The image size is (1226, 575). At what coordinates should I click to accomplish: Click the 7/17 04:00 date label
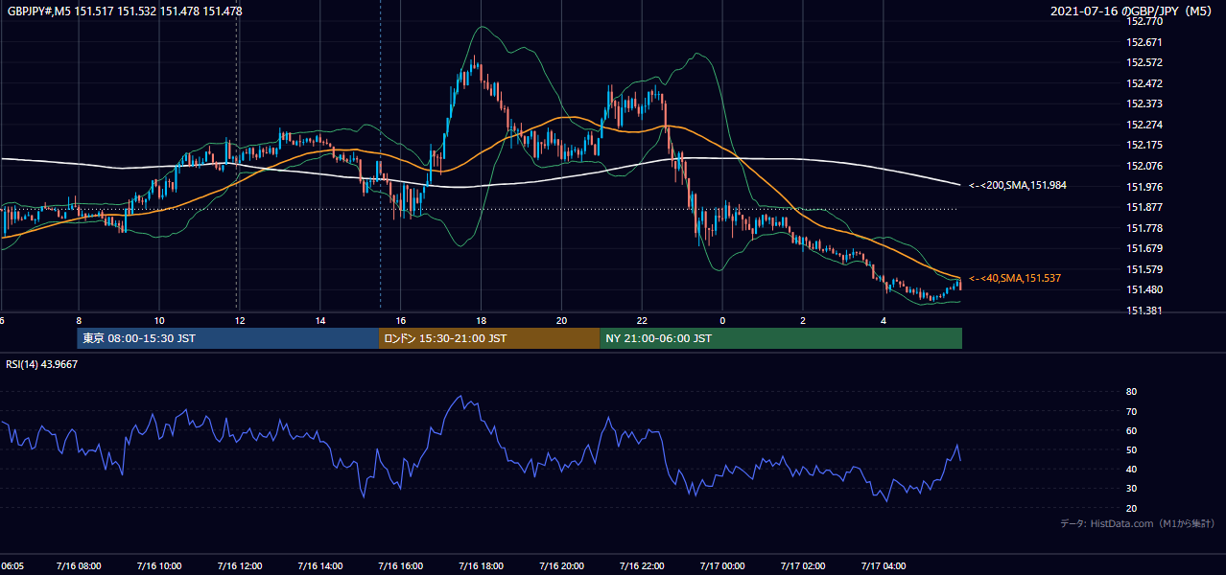[x=884, y=565]
